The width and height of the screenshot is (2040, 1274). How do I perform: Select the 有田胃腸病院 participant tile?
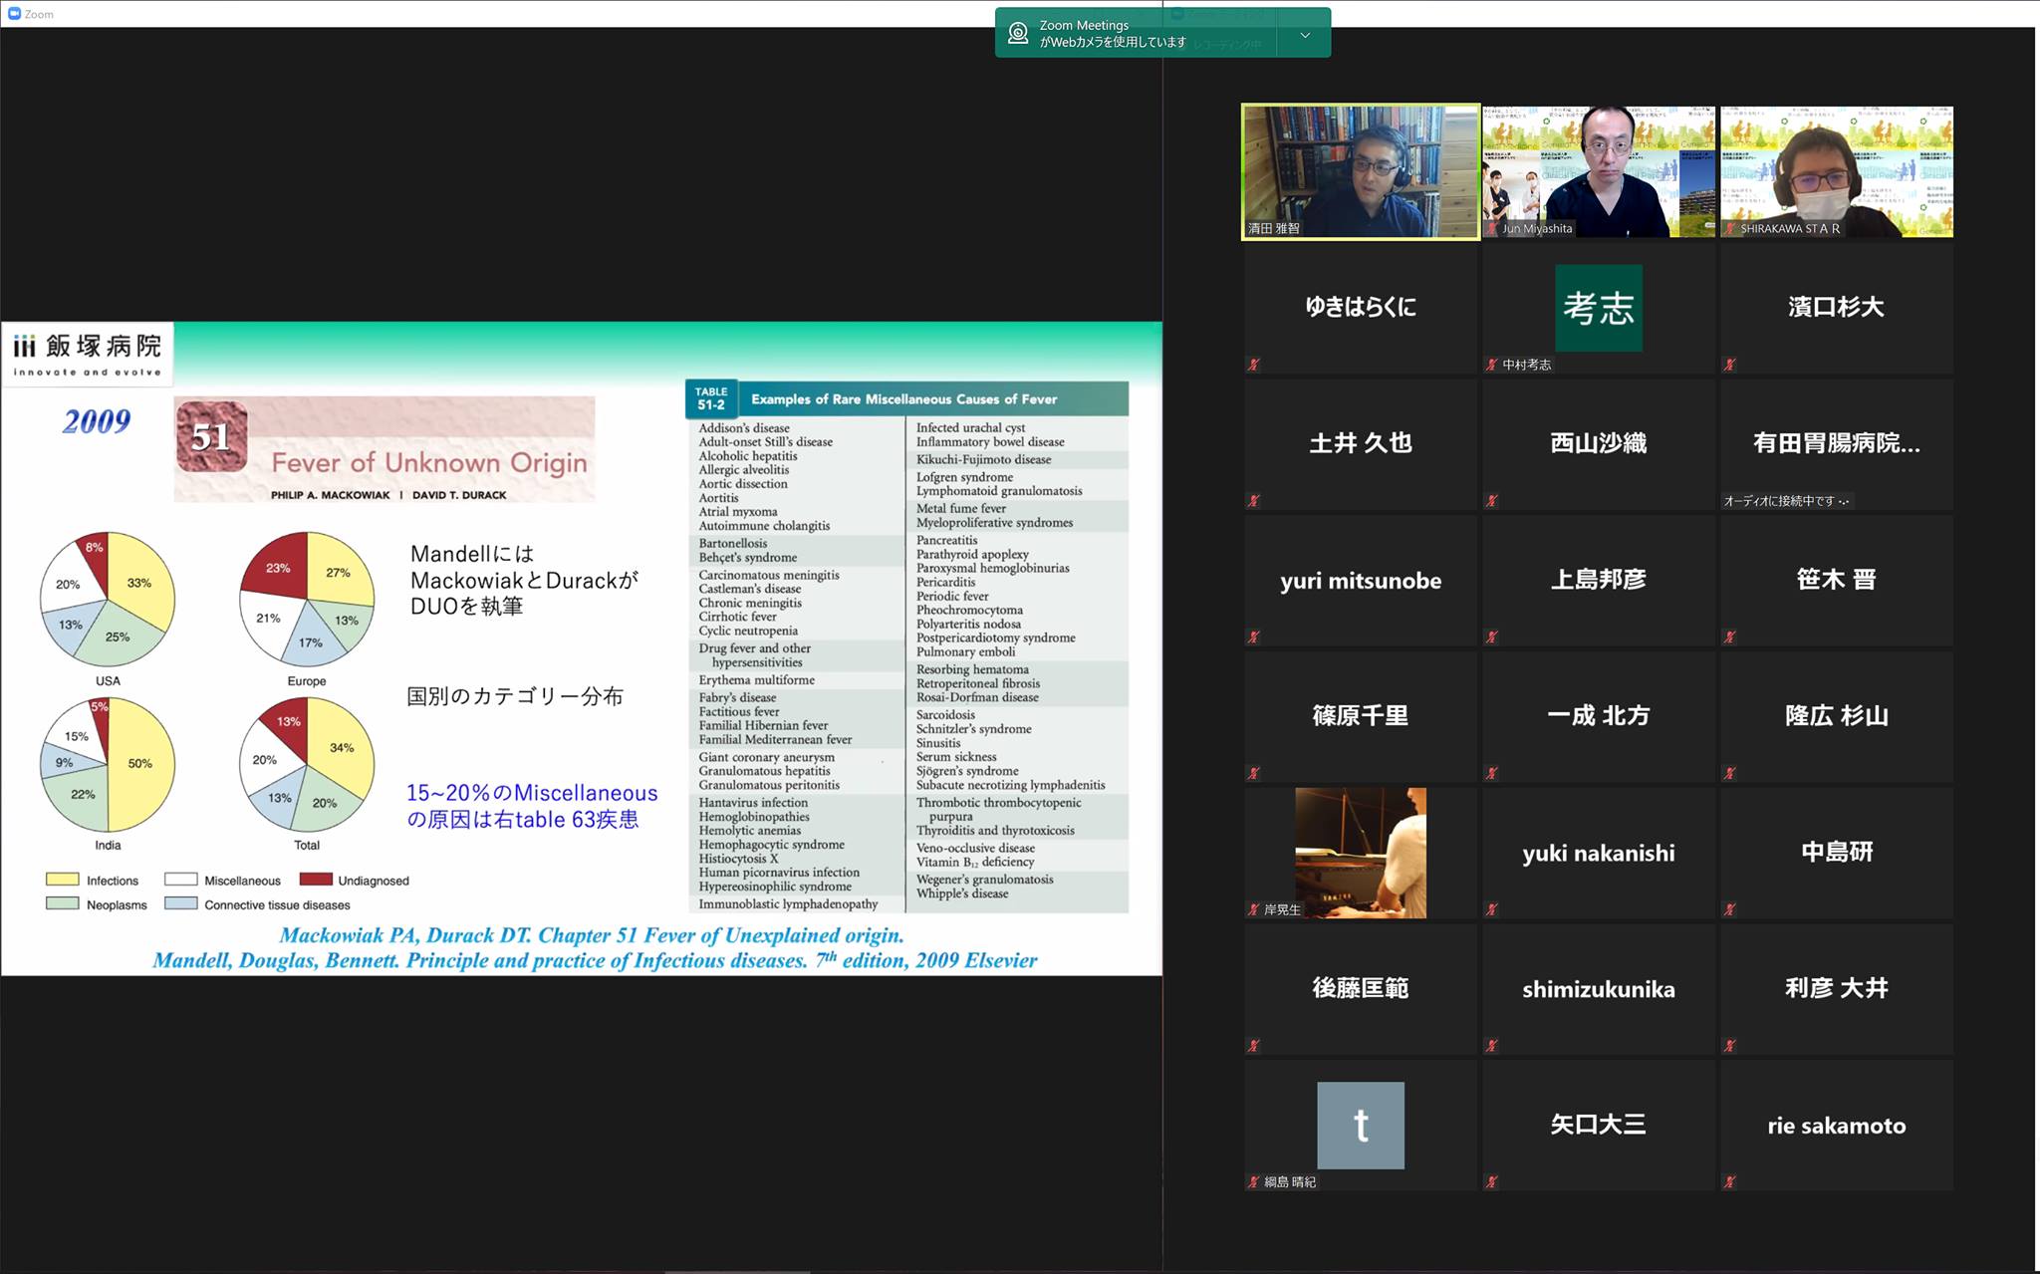[1837, 444]
